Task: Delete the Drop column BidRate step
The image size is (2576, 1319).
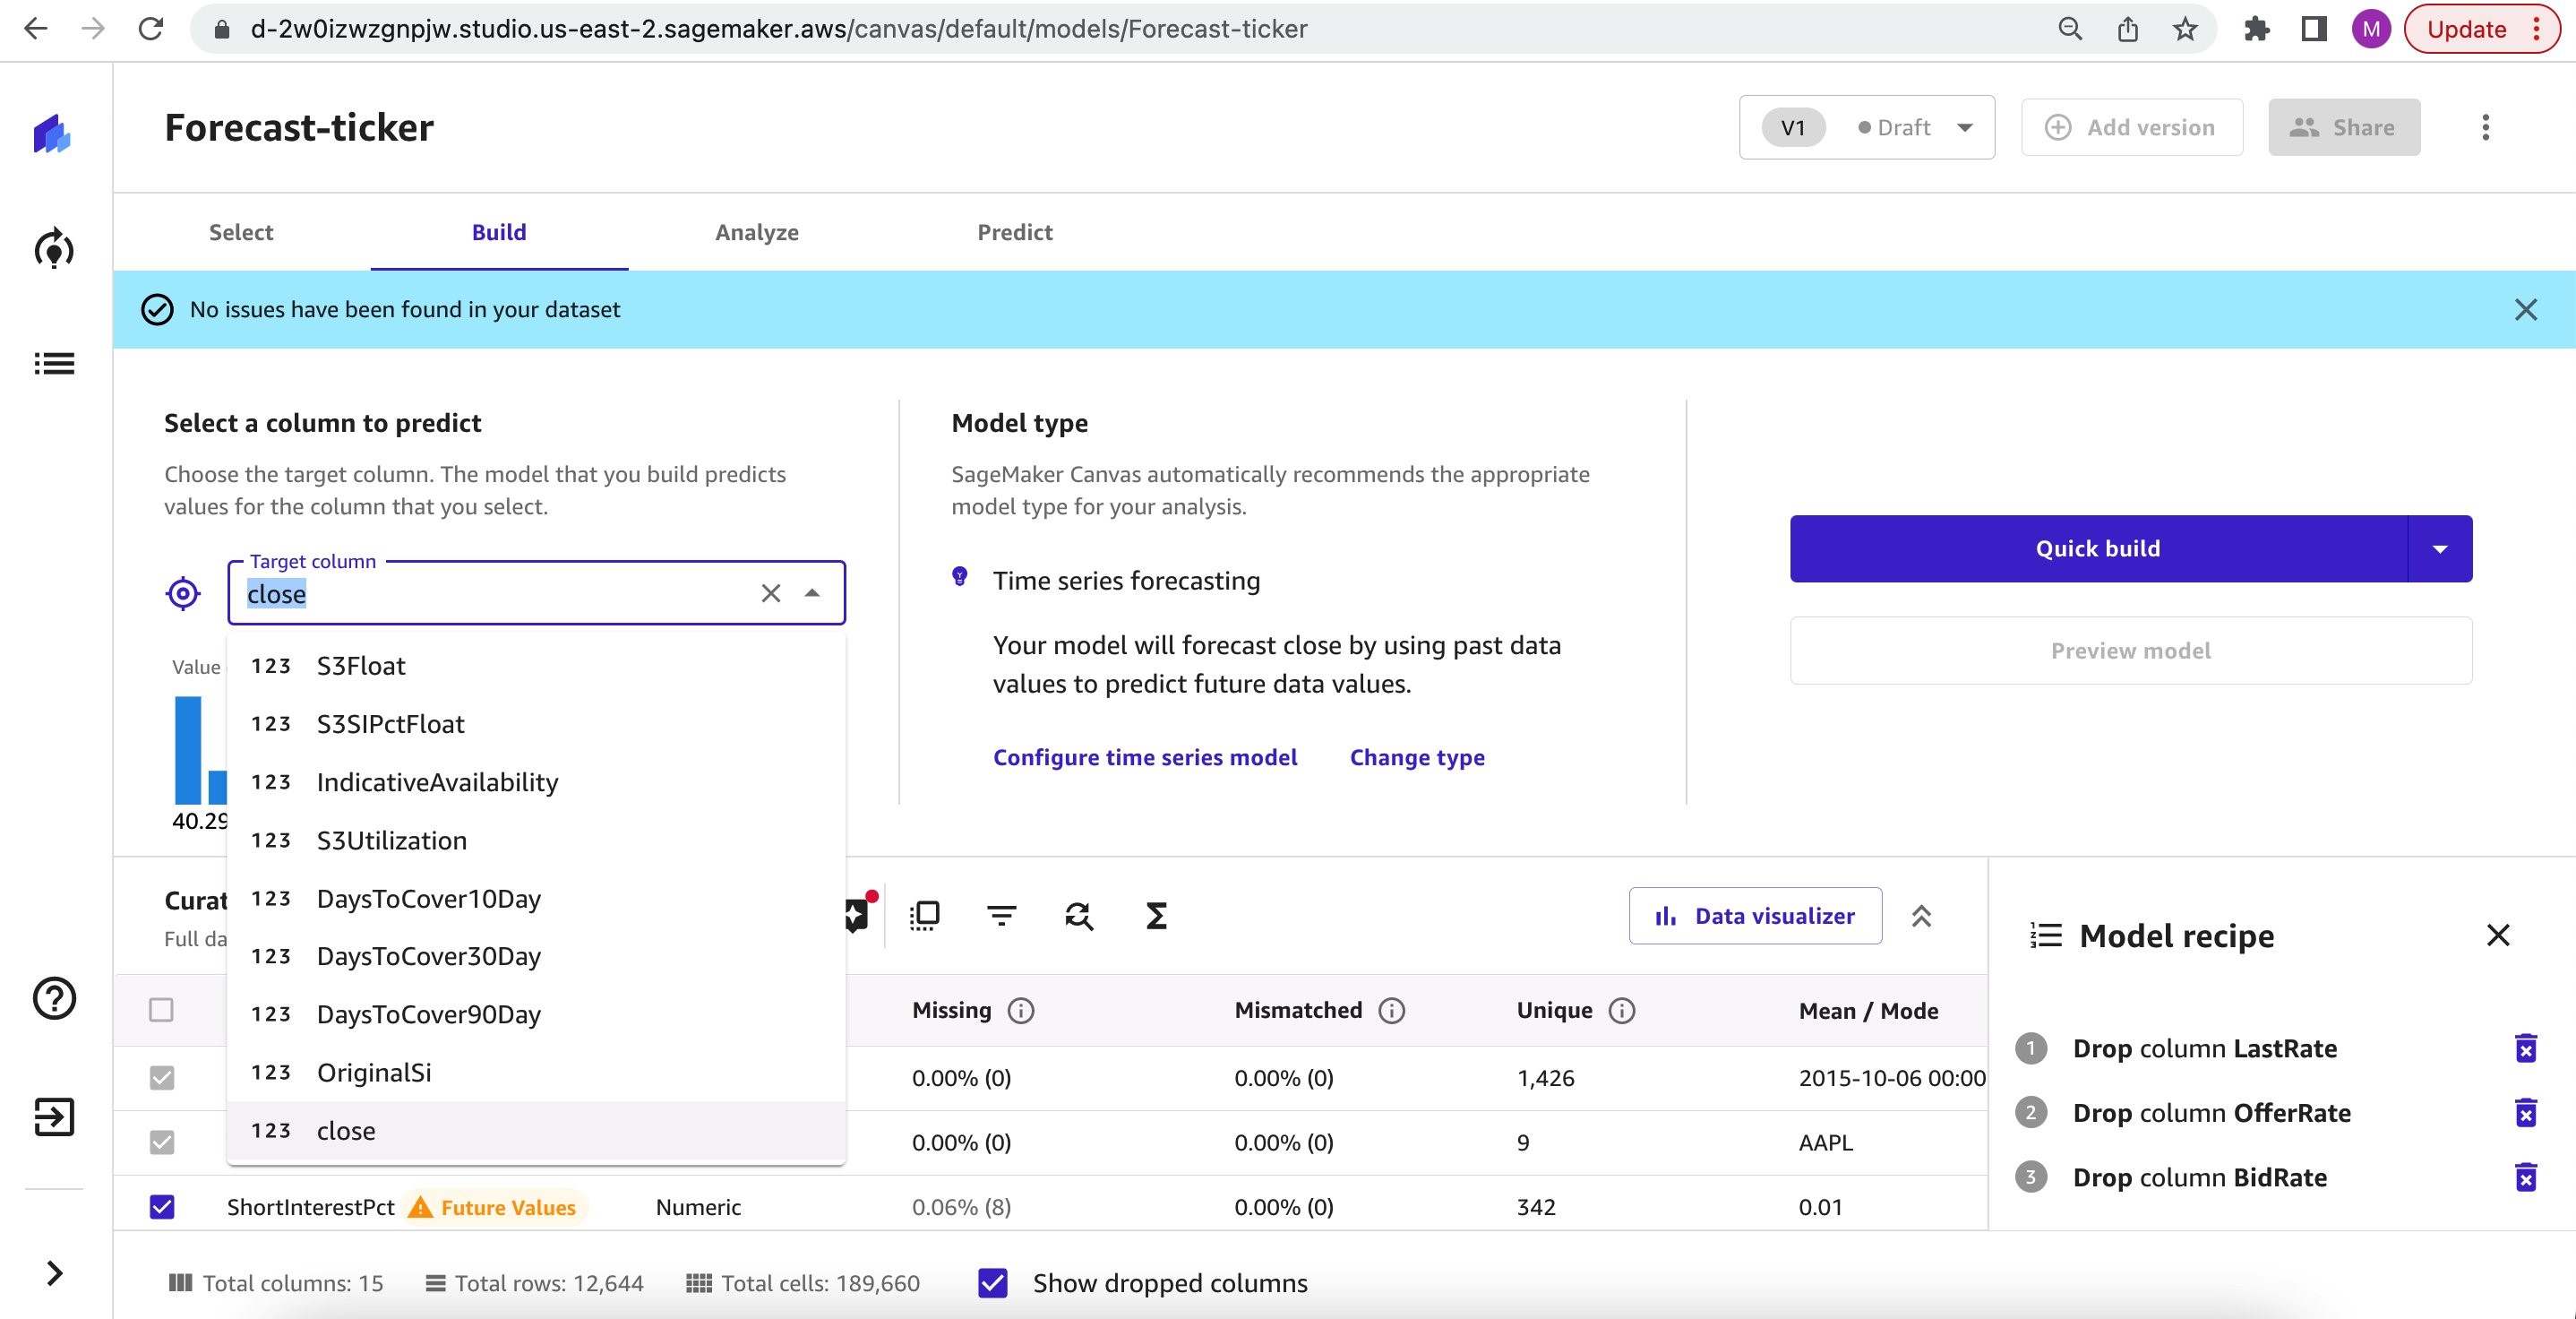Action: point(2526,1177)
